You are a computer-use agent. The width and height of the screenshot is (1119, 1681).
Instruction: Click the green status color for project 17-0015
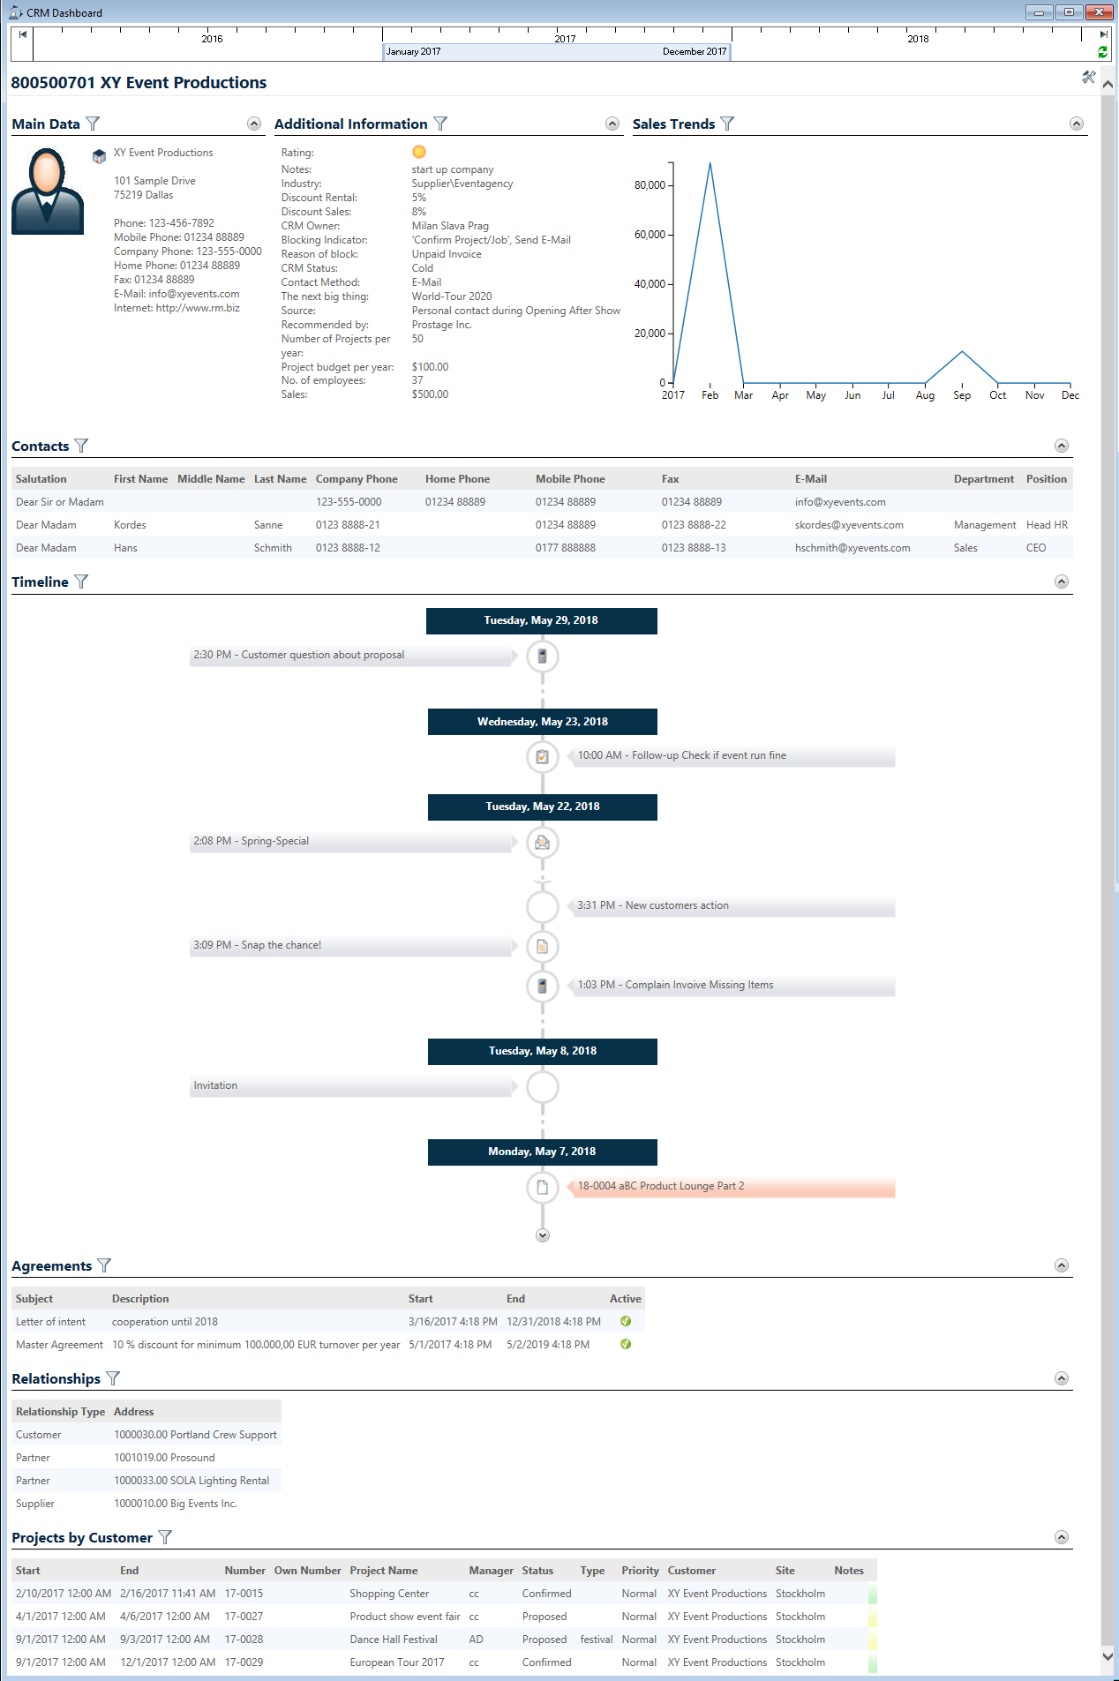coord(872,1595)
